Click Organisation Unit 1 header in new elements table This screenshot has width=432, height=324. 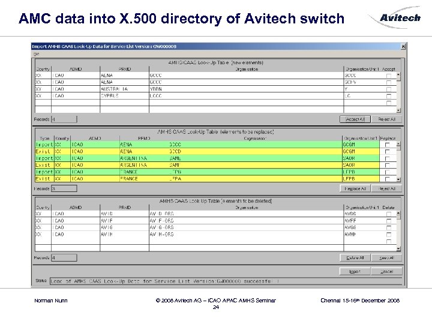[x=362, y=69]
